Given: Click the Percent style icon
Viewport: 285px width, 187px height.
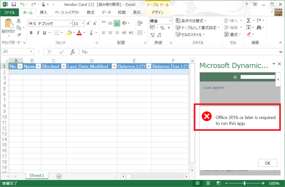Looking at the screenshot, I should click(x=162, y=28).
